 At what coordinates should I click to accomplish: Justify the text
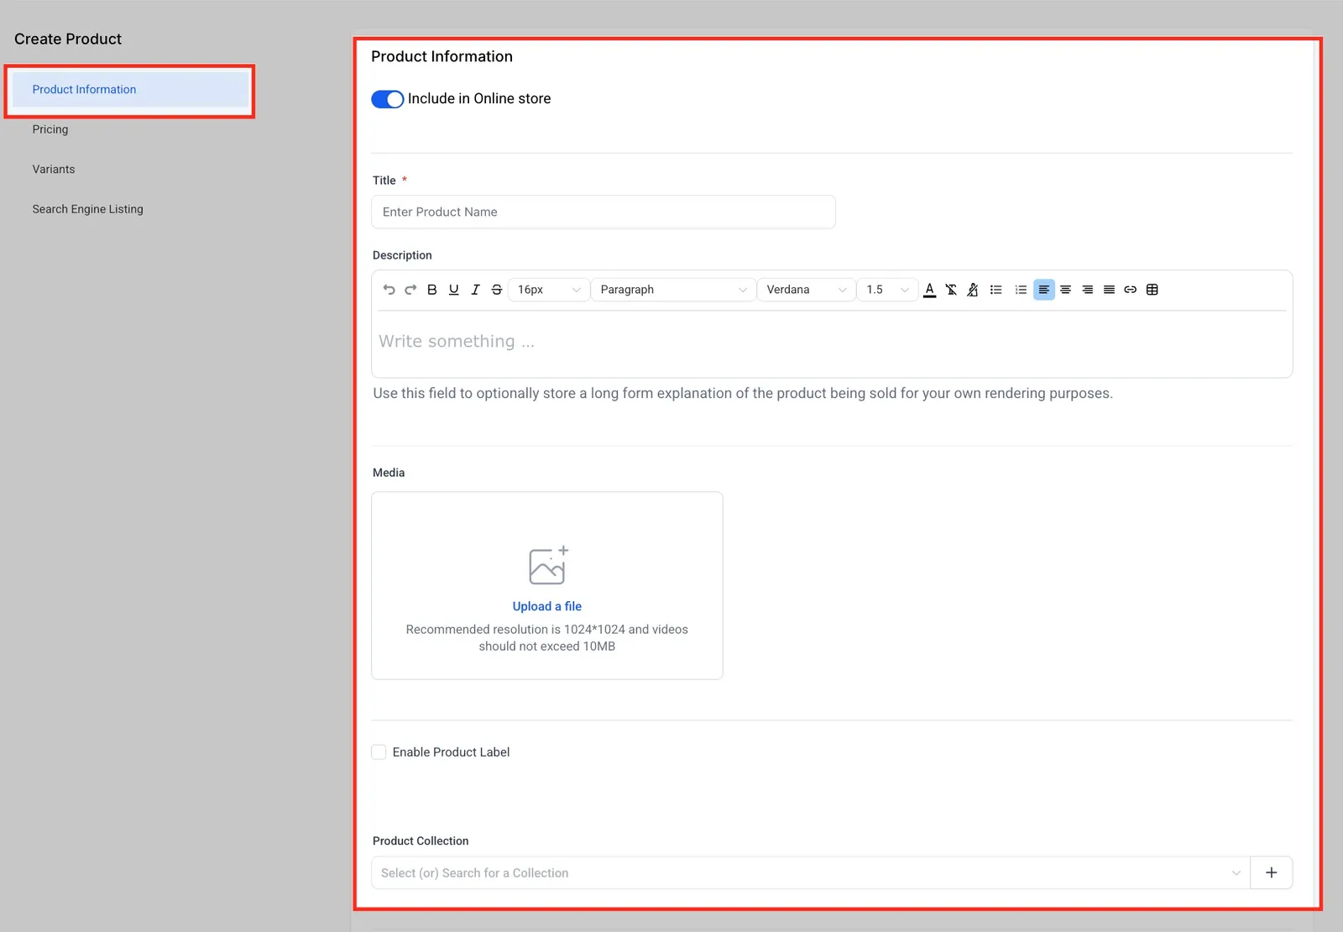point(1110,290)
